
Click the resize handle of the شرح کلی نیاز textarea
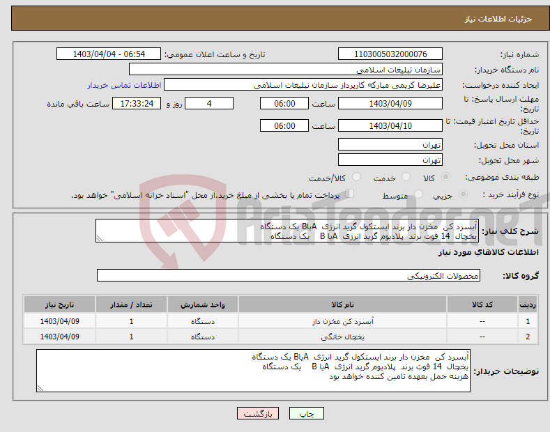tap(100, 238)
